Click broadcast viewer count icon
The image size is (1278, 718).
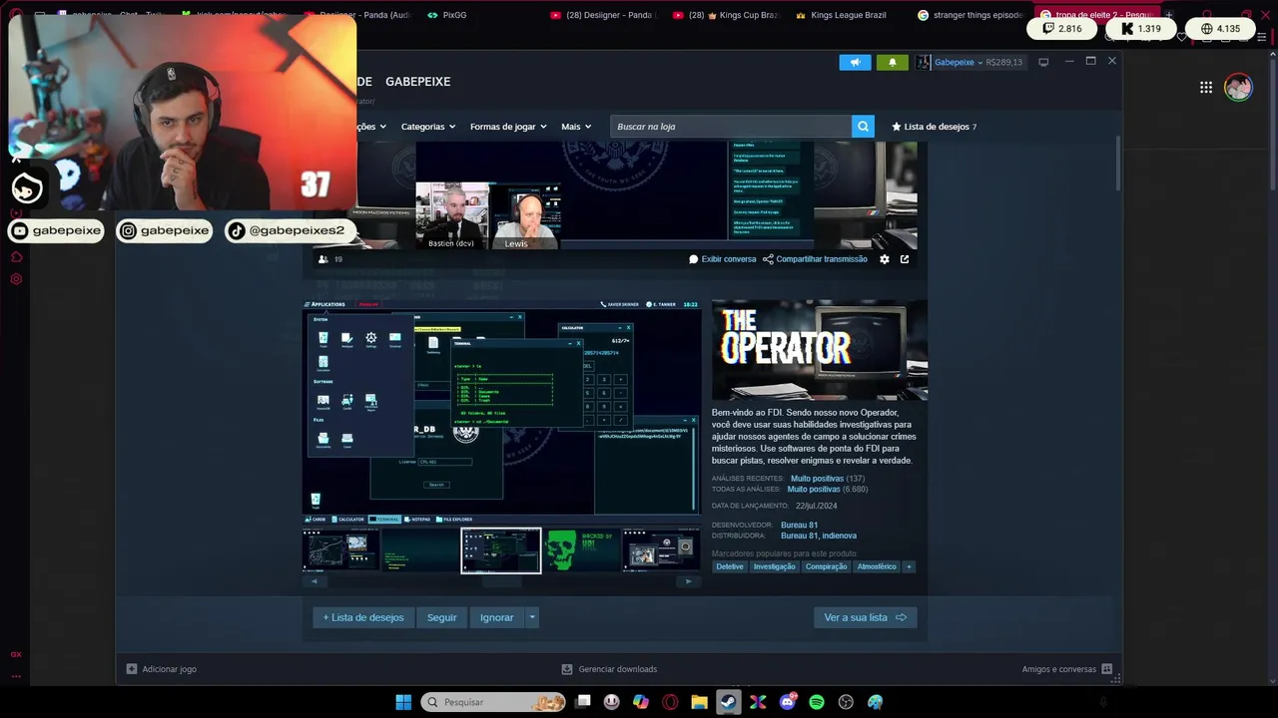click(322, 259)
